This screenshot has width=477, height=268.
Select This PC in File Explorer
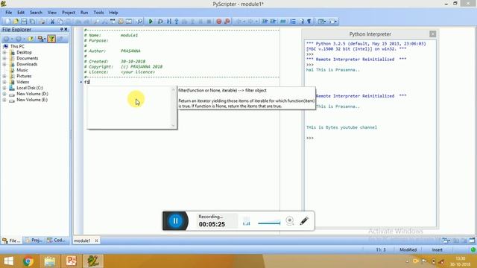tap(17, 46)
